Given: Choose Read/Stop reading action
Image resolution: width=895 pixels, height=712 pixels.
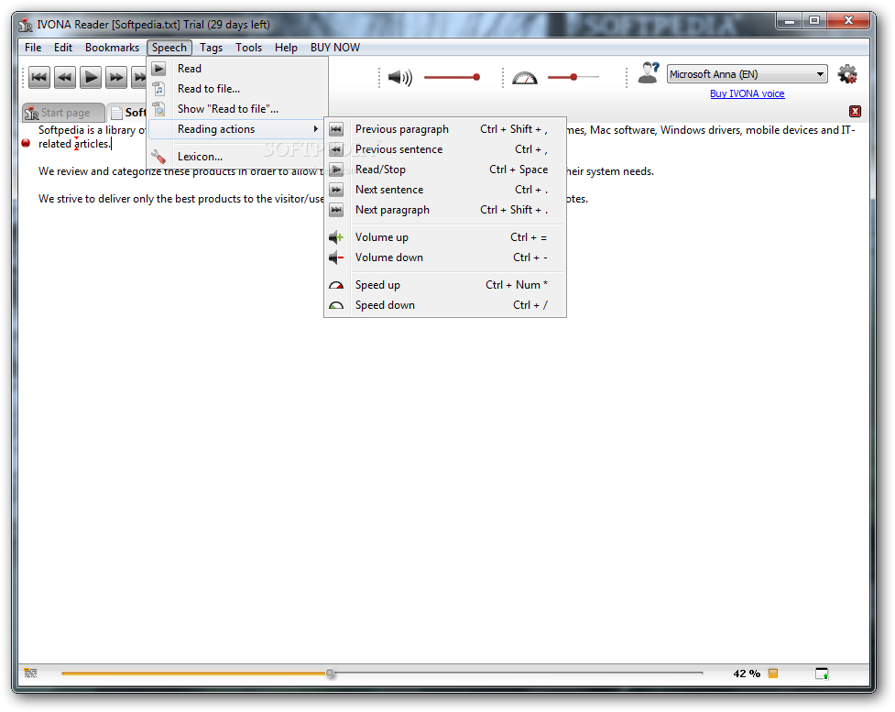Looking at the screenshot, I should [445, 170].
